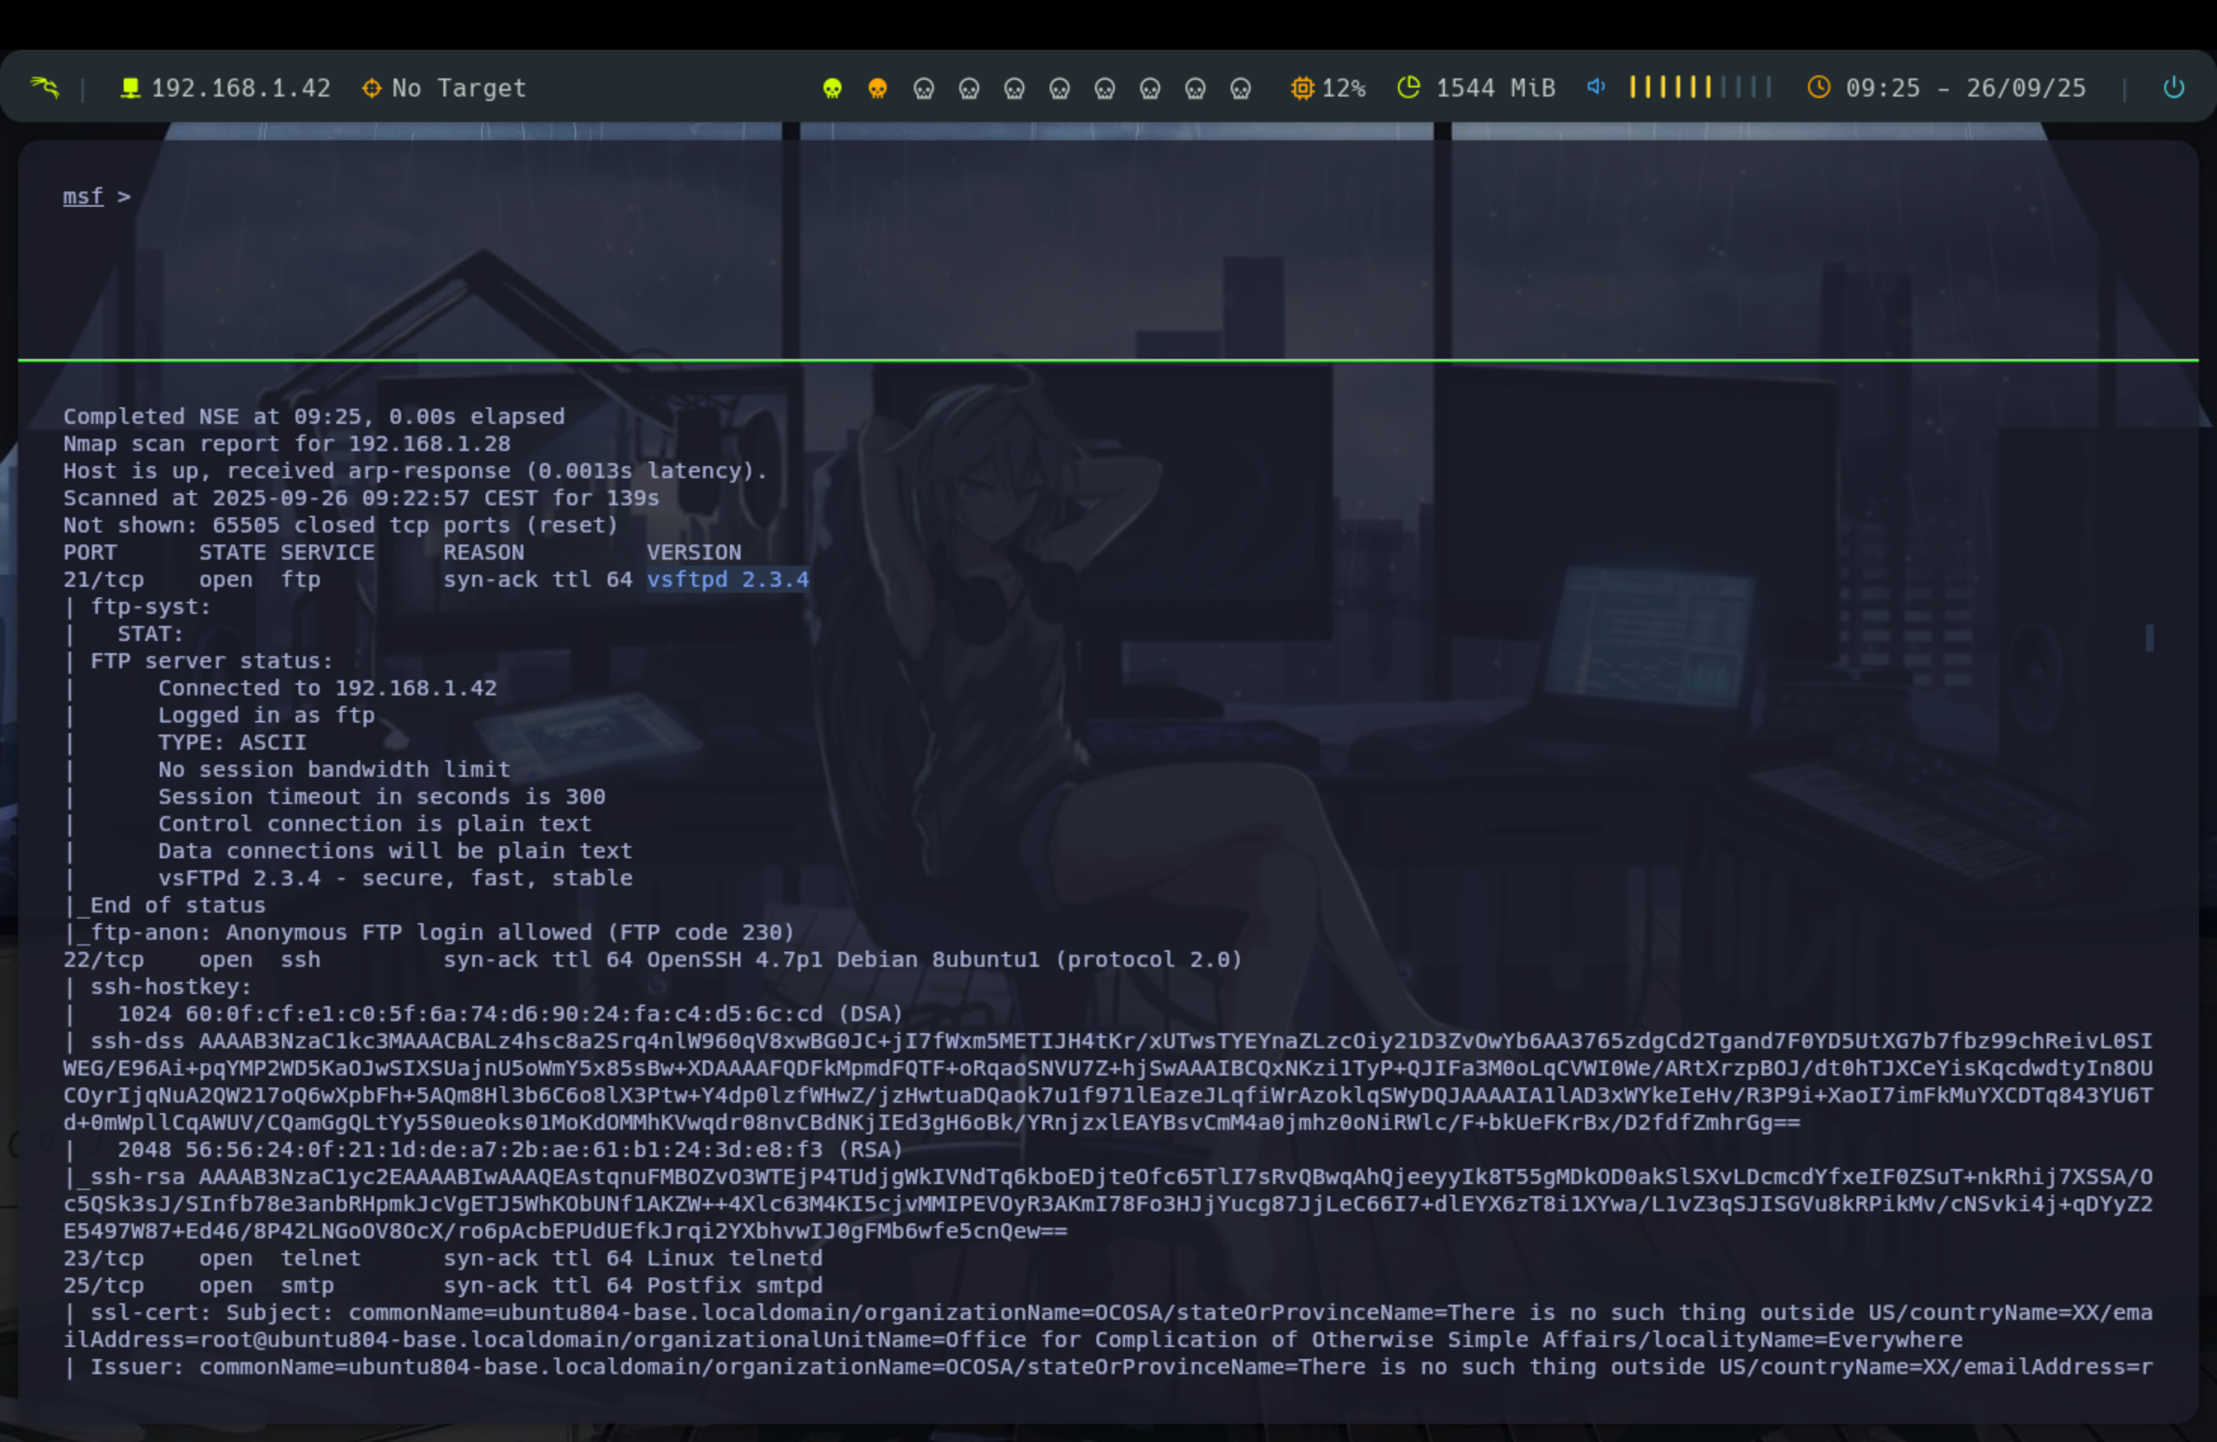Mute audio via speaker icon
The height and width of the screenshot is (1442, 2217).
click(1596, 87)
